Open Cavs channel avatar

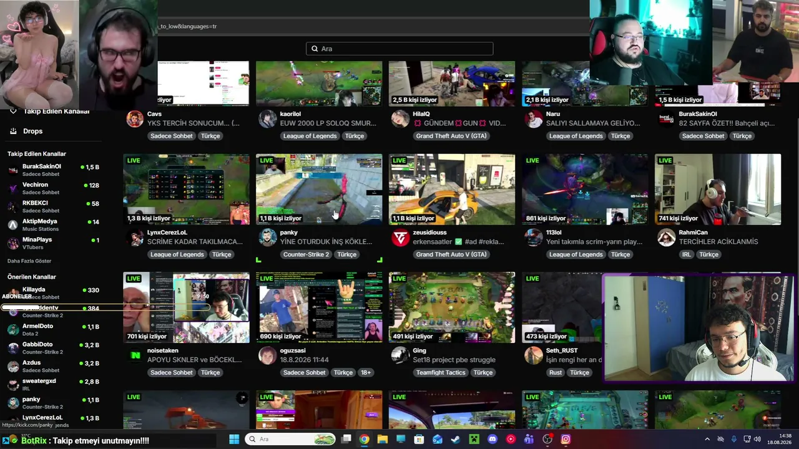135,118
